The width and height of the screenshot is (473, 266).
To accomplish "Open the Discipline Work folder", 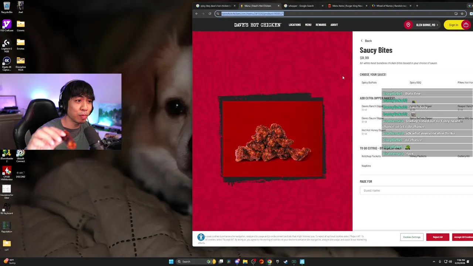I will [x=20, y=64].
